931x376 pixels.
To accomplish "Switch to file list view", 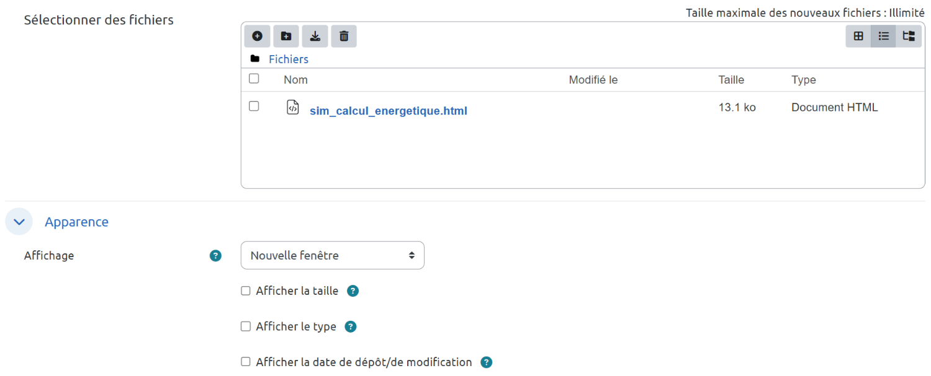I will tap(883, 37).
